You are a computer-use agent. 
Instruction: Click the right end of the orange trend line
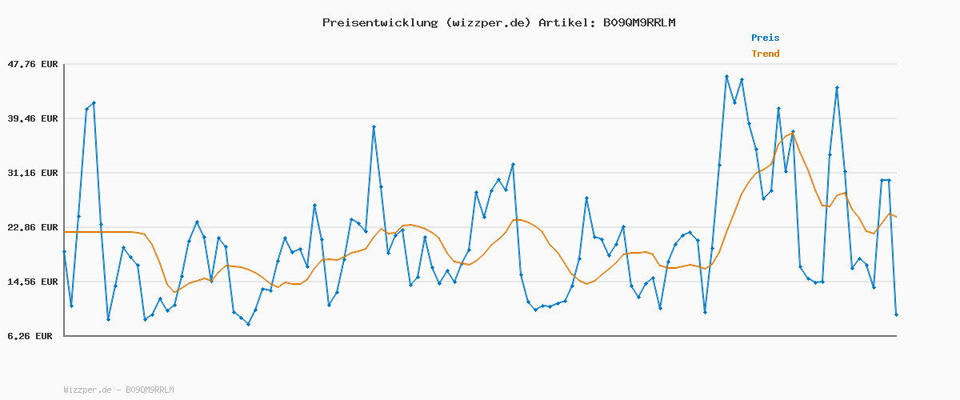click(x=896, y=217)
